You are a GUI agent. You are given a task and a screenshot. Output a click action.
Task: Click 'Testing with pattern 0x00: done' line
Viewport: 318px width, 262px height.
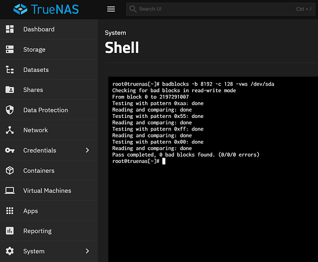pos(158,142)
